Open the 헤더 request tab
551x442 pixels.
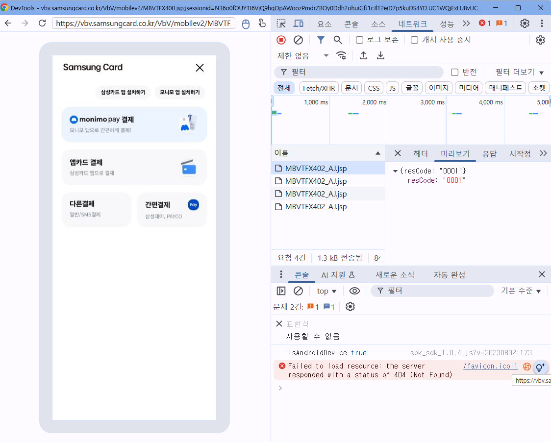[x=421, y=153]
